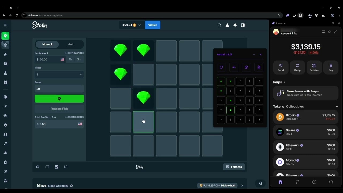Open Mines game settings gear
343x193 pixels.
38,167
